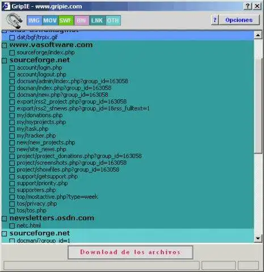The image size is (264, 272).
Task: Check the account/login.php checkbox
Action: click(12, 68)
